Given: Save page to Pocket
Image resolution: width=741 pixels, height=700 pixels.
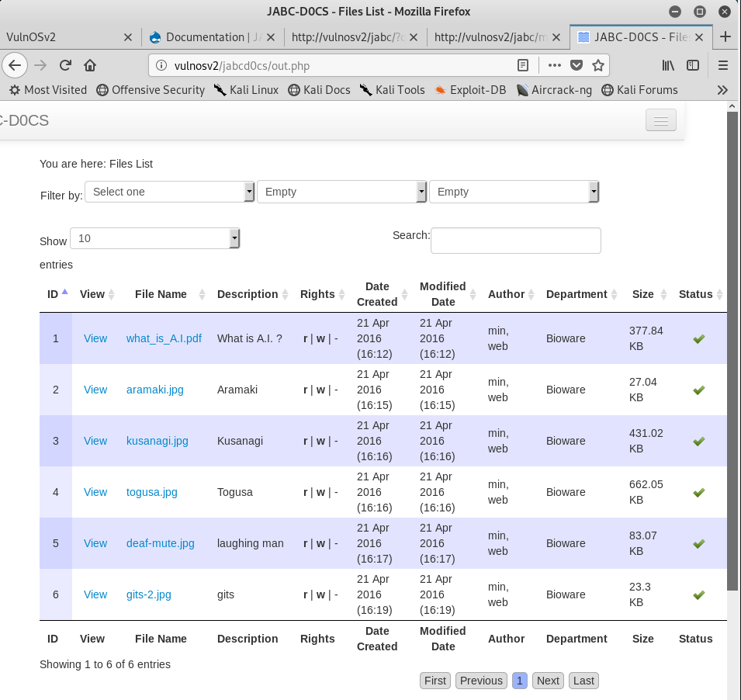Looking at the screenshot, I should [576, 65].
